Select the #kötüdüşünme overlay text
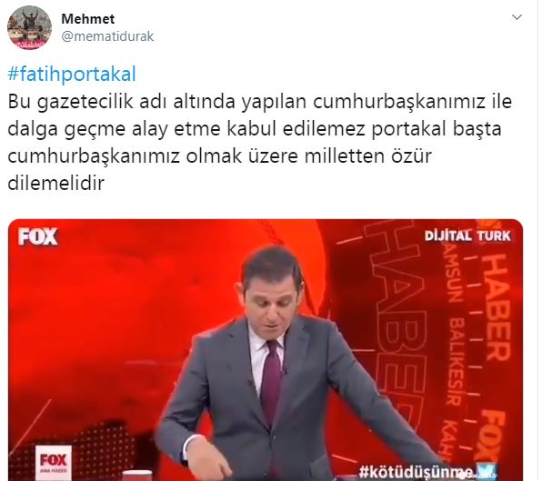The image size is (542, 481). 416,472
